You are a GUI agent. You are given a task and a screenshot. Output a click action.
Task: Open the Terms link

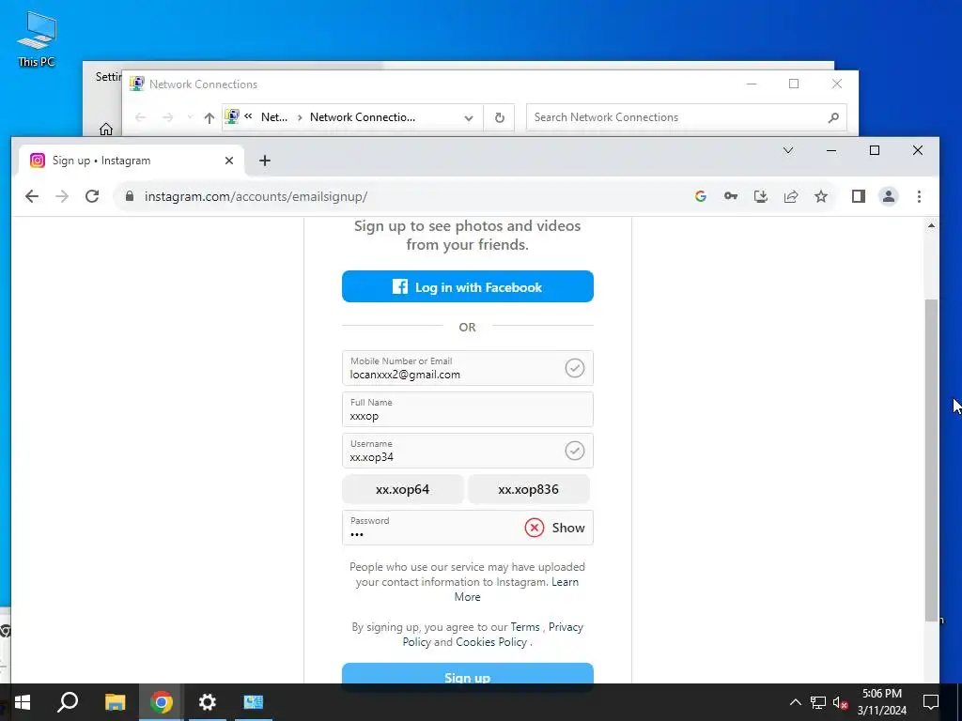[x=525, y=626]
